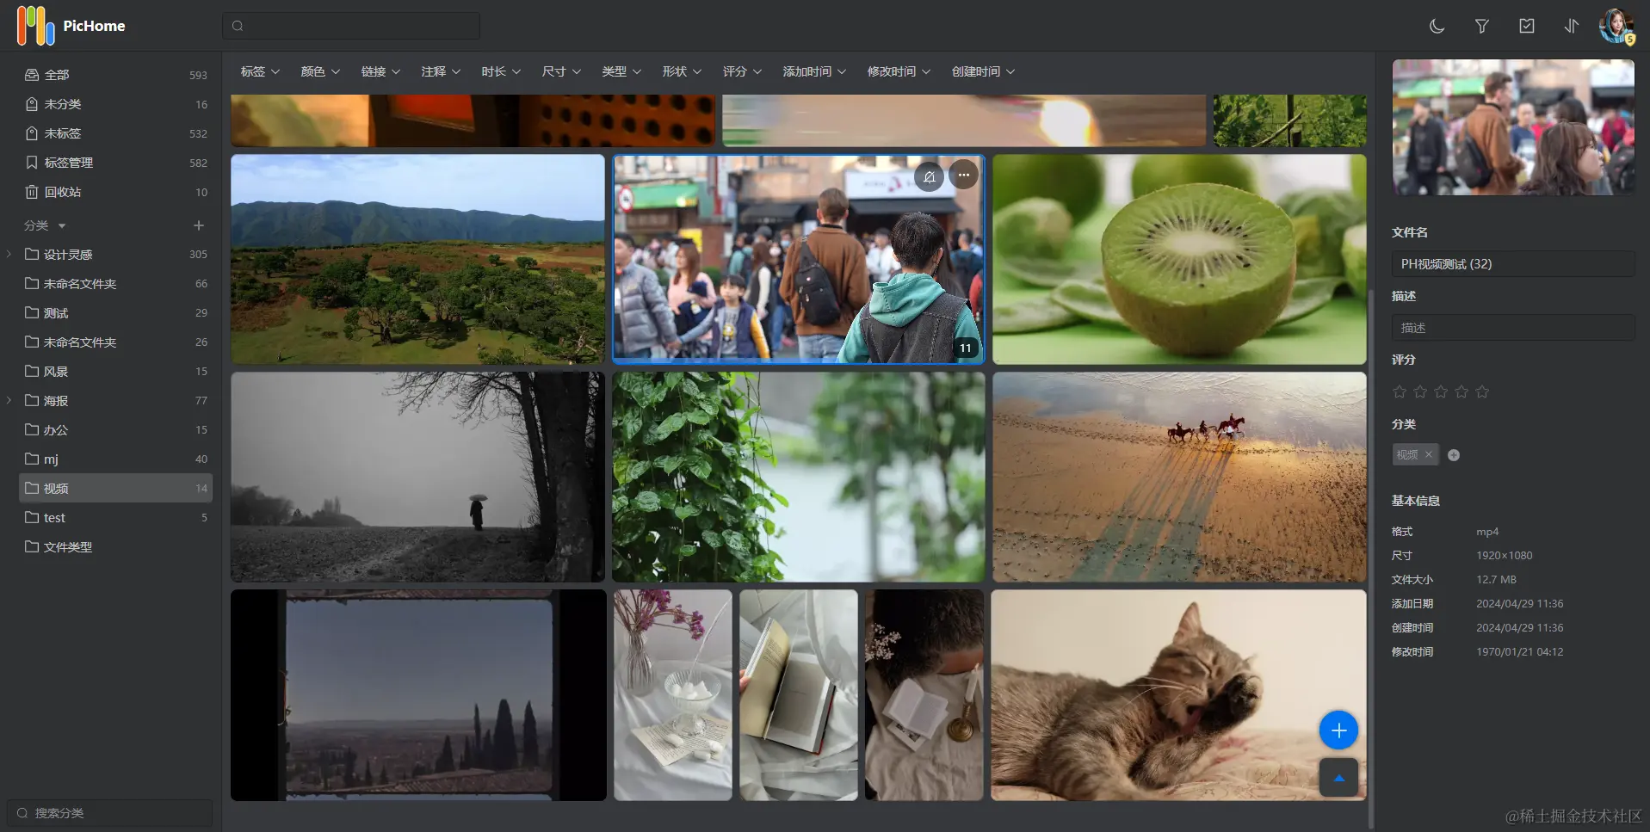The height and width of the screenshot is (832, 1650).
Task: Open the 办公 folder
Action: [115, 429]
